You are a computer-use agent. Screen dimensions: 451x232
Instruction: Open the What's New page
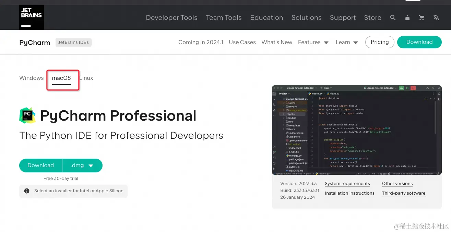(x=277, y=42)
